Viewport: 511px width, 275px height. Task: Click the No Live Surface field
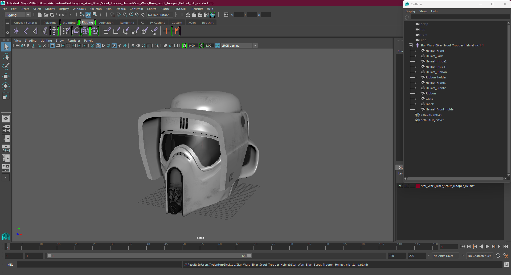click(x=159, y=15)
